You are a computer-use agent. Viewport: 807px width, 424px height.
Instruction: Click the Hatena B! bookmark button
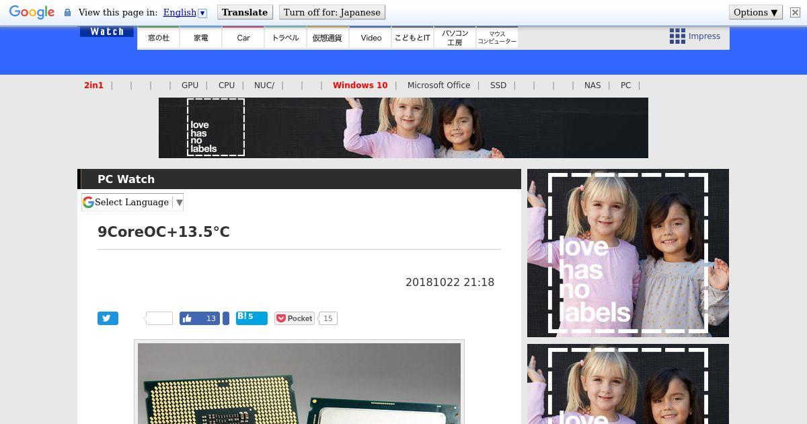(x=252, y=318)
